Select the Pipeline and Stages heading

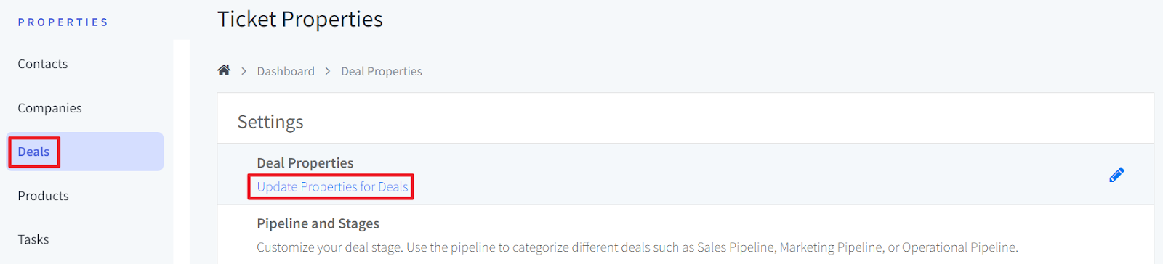[x=318, y=223]
